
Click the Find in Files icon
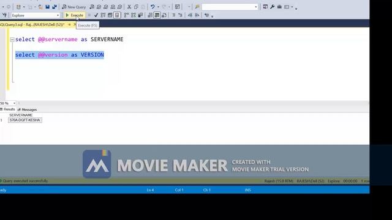[197, 7]
